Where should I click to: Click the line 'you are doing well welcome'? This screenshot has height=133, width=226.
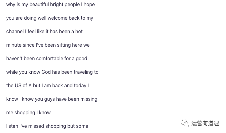point(49,18)
